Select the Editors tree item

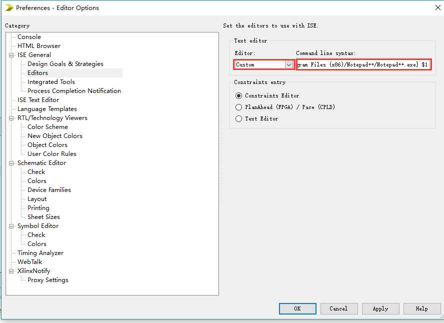point(37,73)
